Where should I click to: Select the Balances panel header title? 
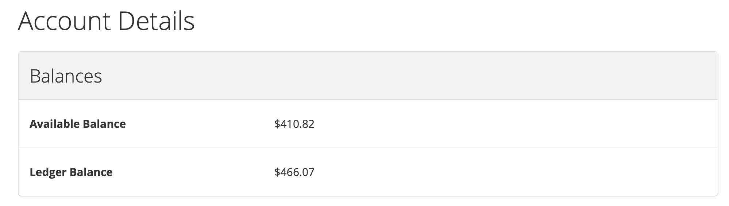pyautogui.click(x=66, y=76)
